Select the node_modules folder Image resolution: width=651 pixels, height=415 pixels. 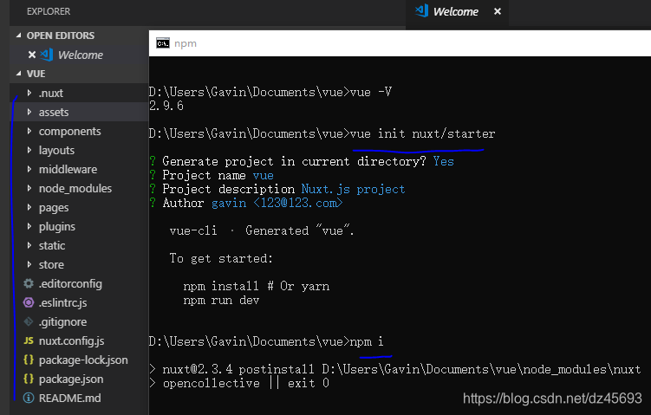[x=79, y=188]
